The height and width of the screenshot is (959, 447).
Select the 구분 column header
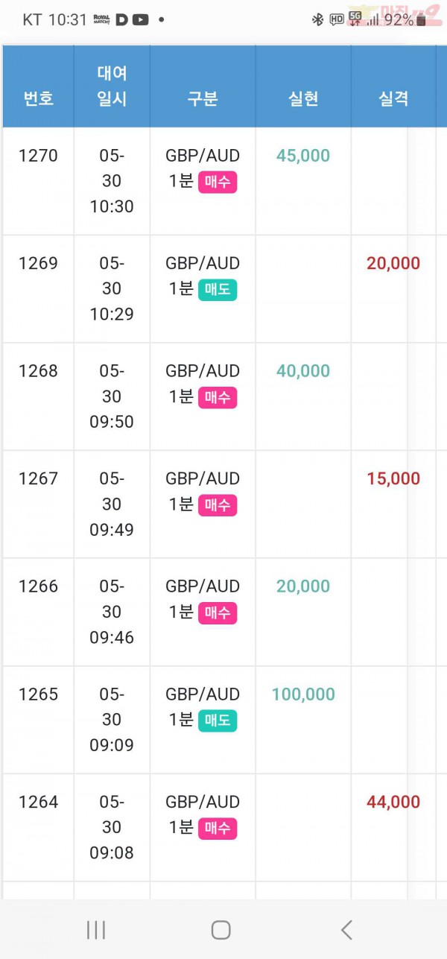point(202,99)
